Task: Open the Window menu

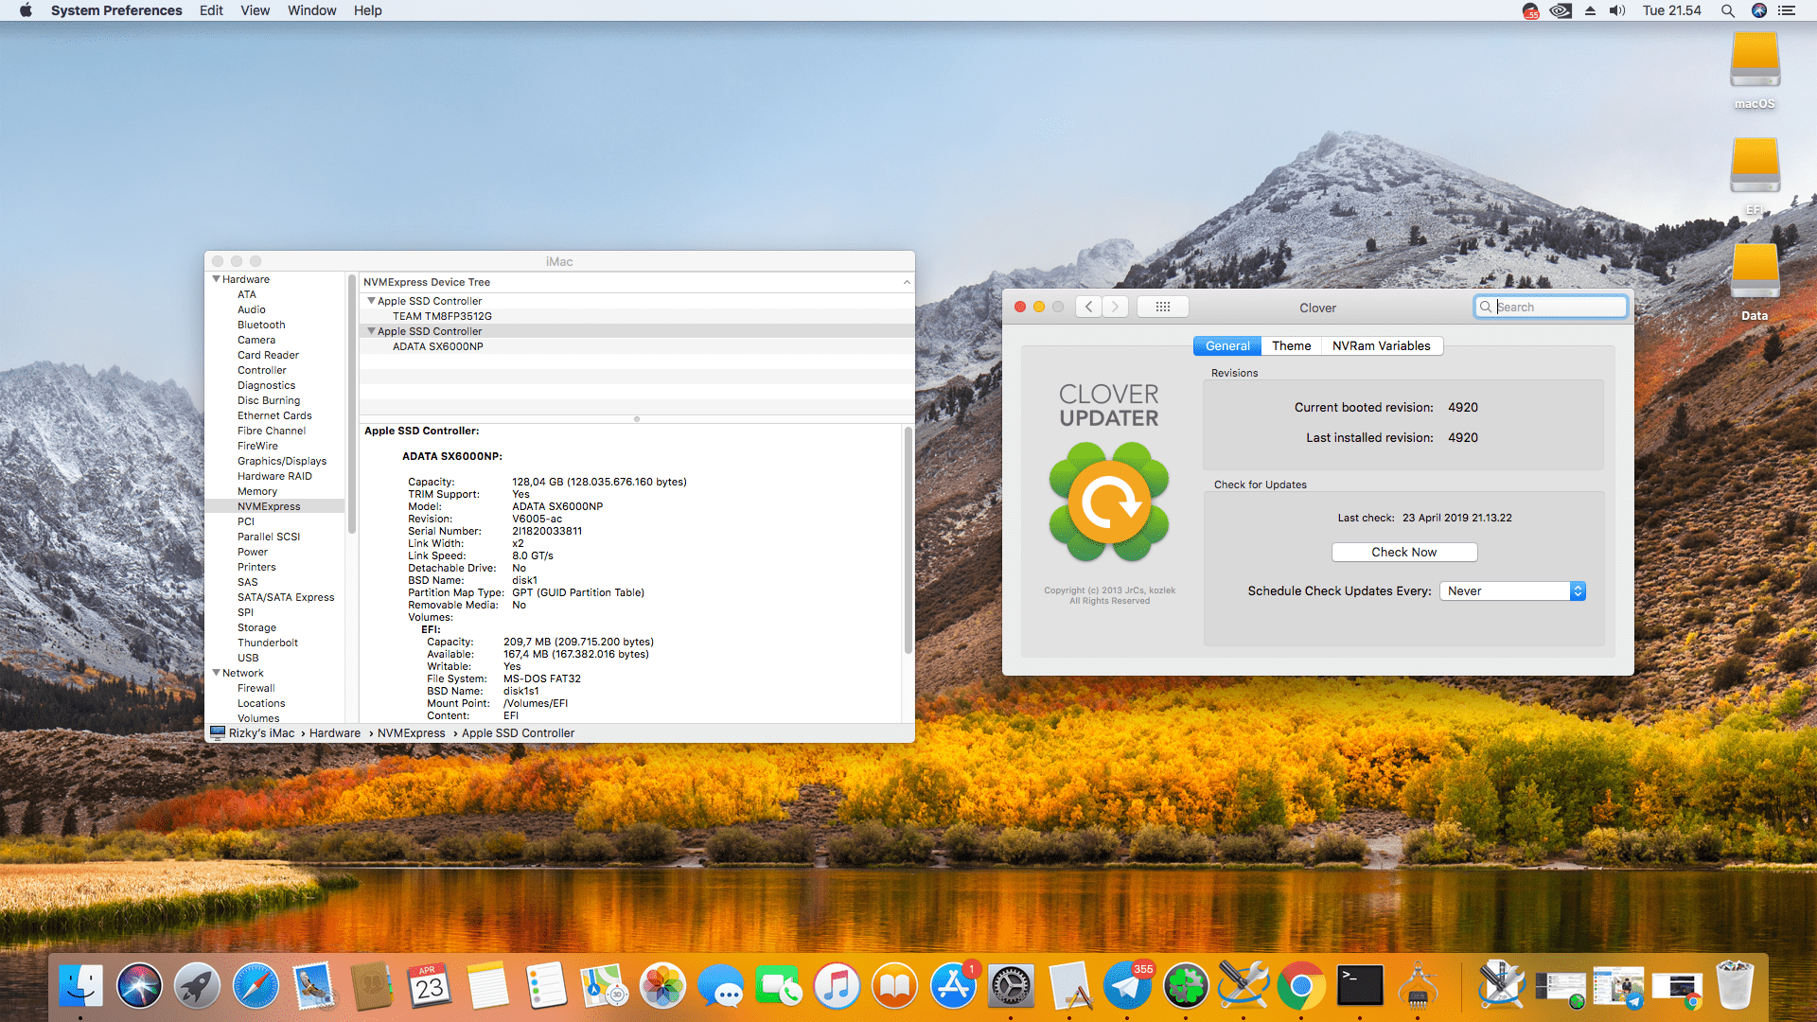Action: point(311,10)
